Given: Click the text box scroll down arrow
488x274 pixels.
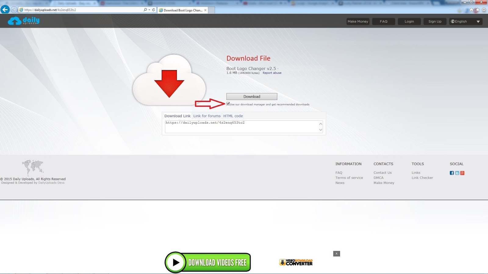Looking at the screenshot, I should coord(321,130).
